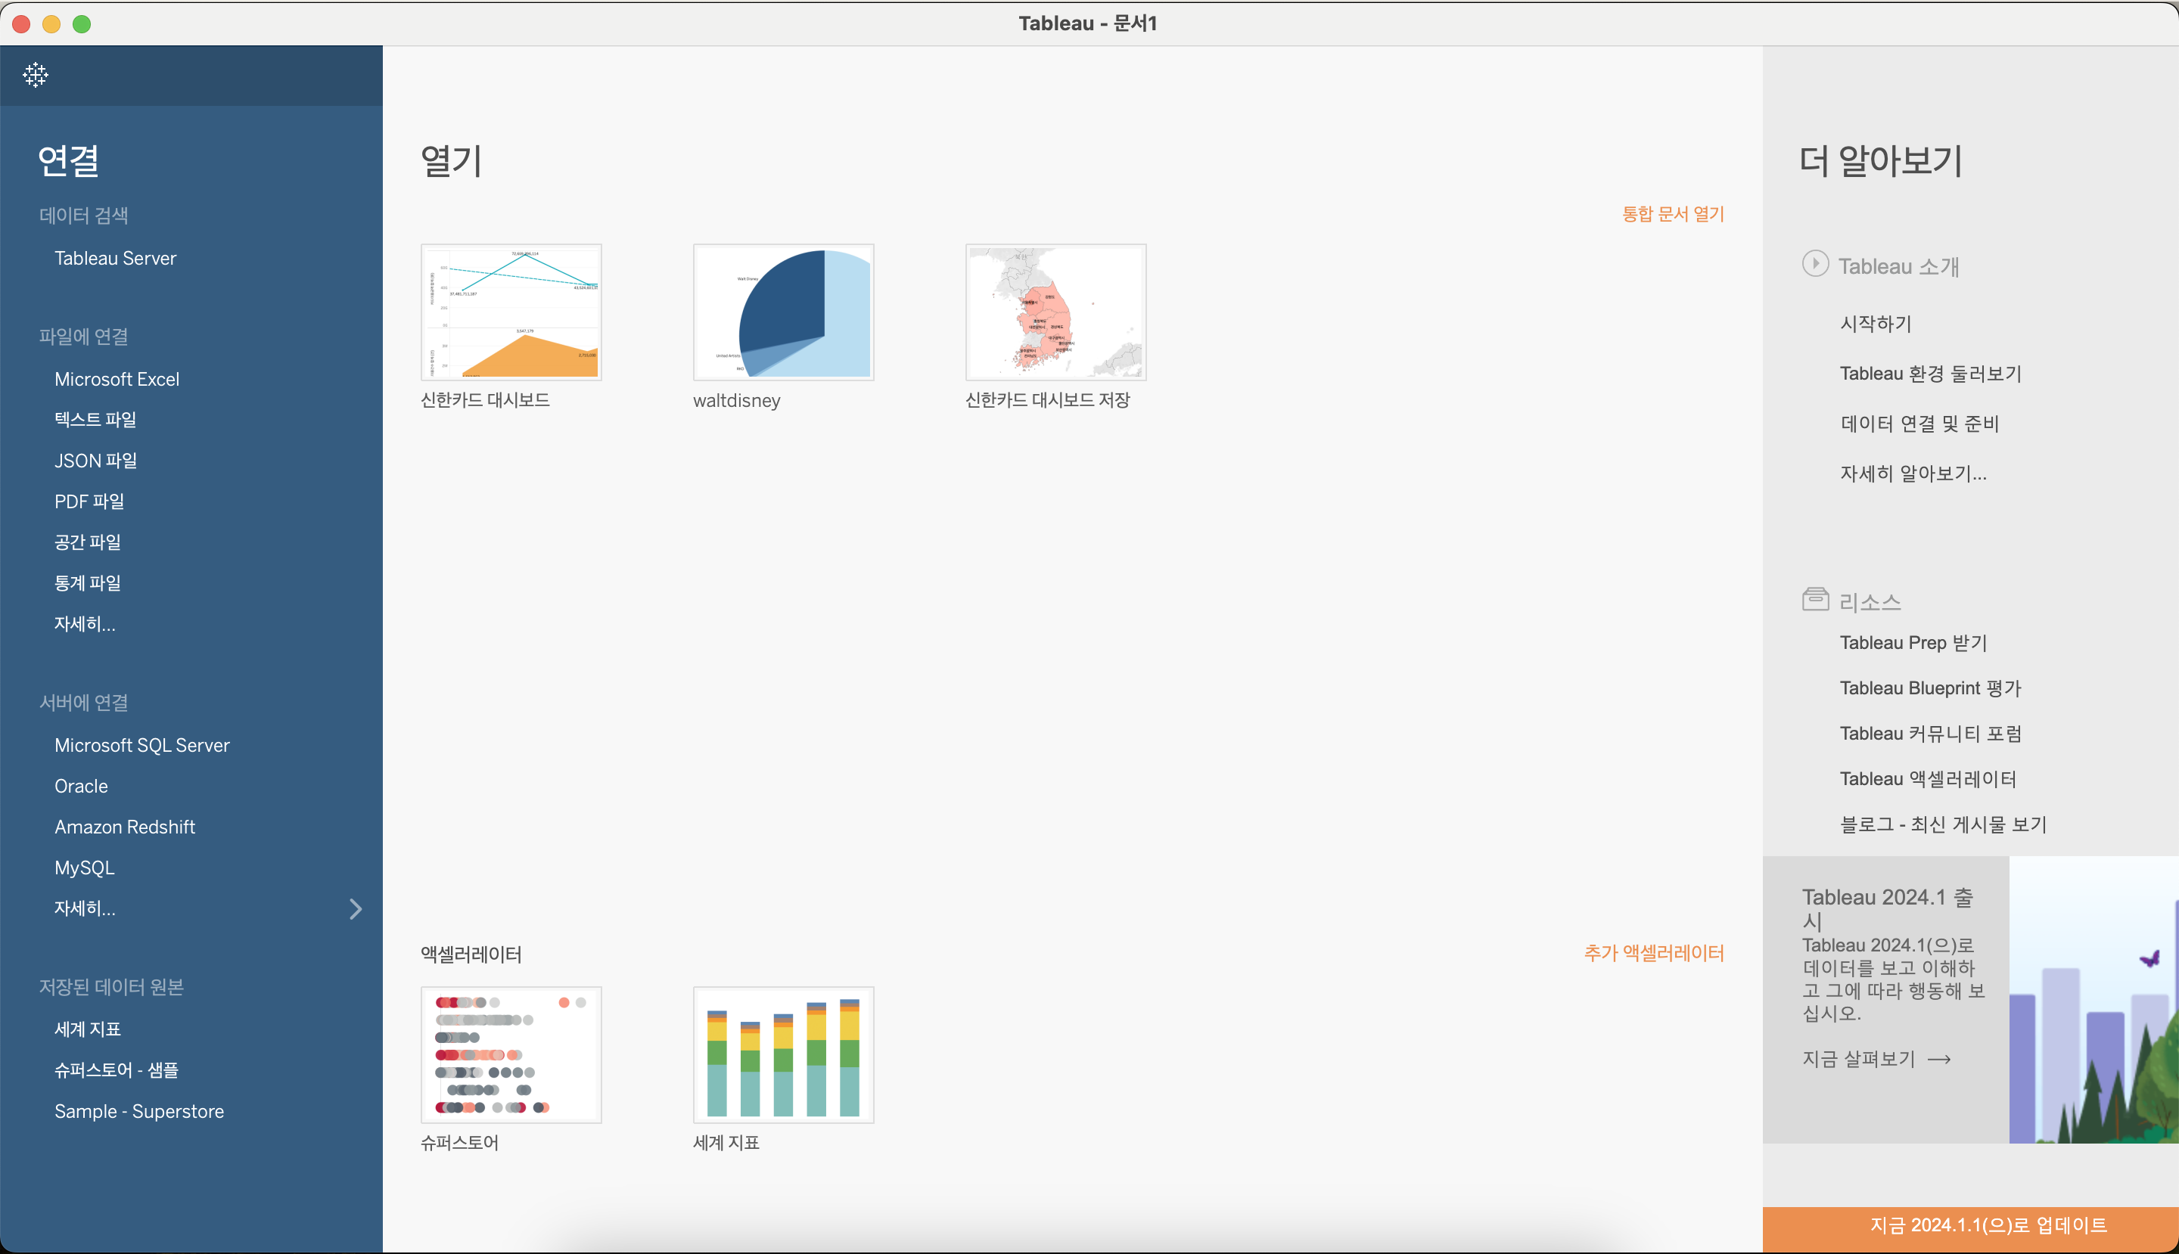Open the waltdisney pie chart workbook
The width and height of the screenshot is (2179, 1254).
pyautogui.click(x=782, y=312)
